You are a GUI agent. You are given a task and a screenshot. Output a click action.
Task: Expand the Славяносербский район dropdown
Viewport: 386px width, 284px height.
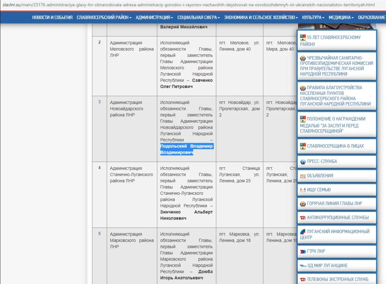pos(104,18)
